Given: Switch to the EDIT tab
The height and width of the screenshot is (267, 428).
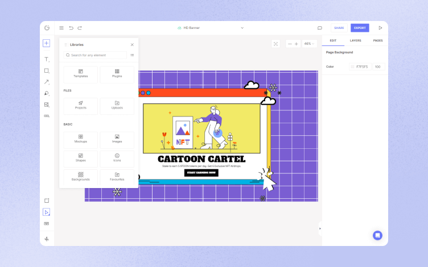Looking at the screenshot, I should (x=333, y=40).
